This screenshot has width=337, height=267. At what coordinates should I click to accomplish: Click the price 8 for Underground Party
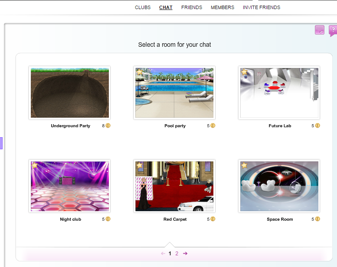[x=103, y=126]
